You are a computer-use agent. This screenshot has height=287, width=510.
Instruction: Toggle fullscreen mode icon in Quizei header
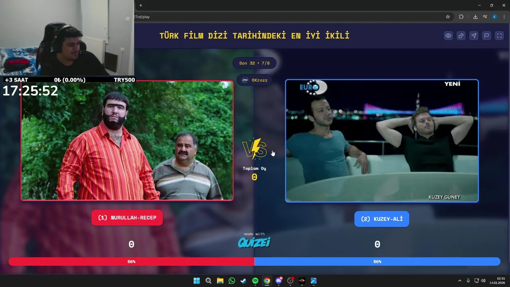[499, 35]
